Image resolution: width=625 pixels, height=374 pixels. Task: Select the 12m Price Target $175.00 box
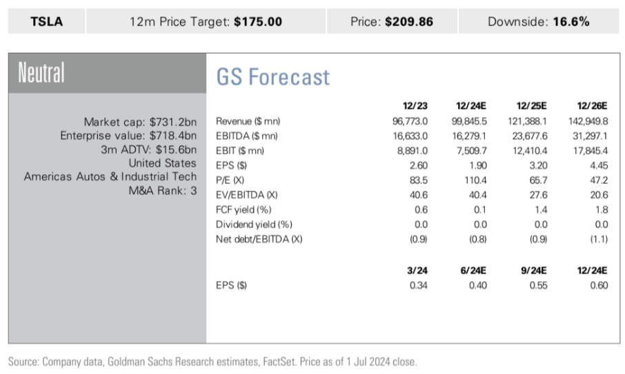coord(206,21)
